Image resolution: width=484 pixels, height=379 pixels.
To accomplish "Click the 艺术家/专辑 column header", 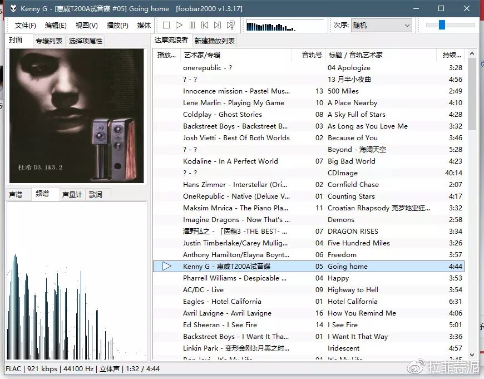I will [x=236, y=55].
